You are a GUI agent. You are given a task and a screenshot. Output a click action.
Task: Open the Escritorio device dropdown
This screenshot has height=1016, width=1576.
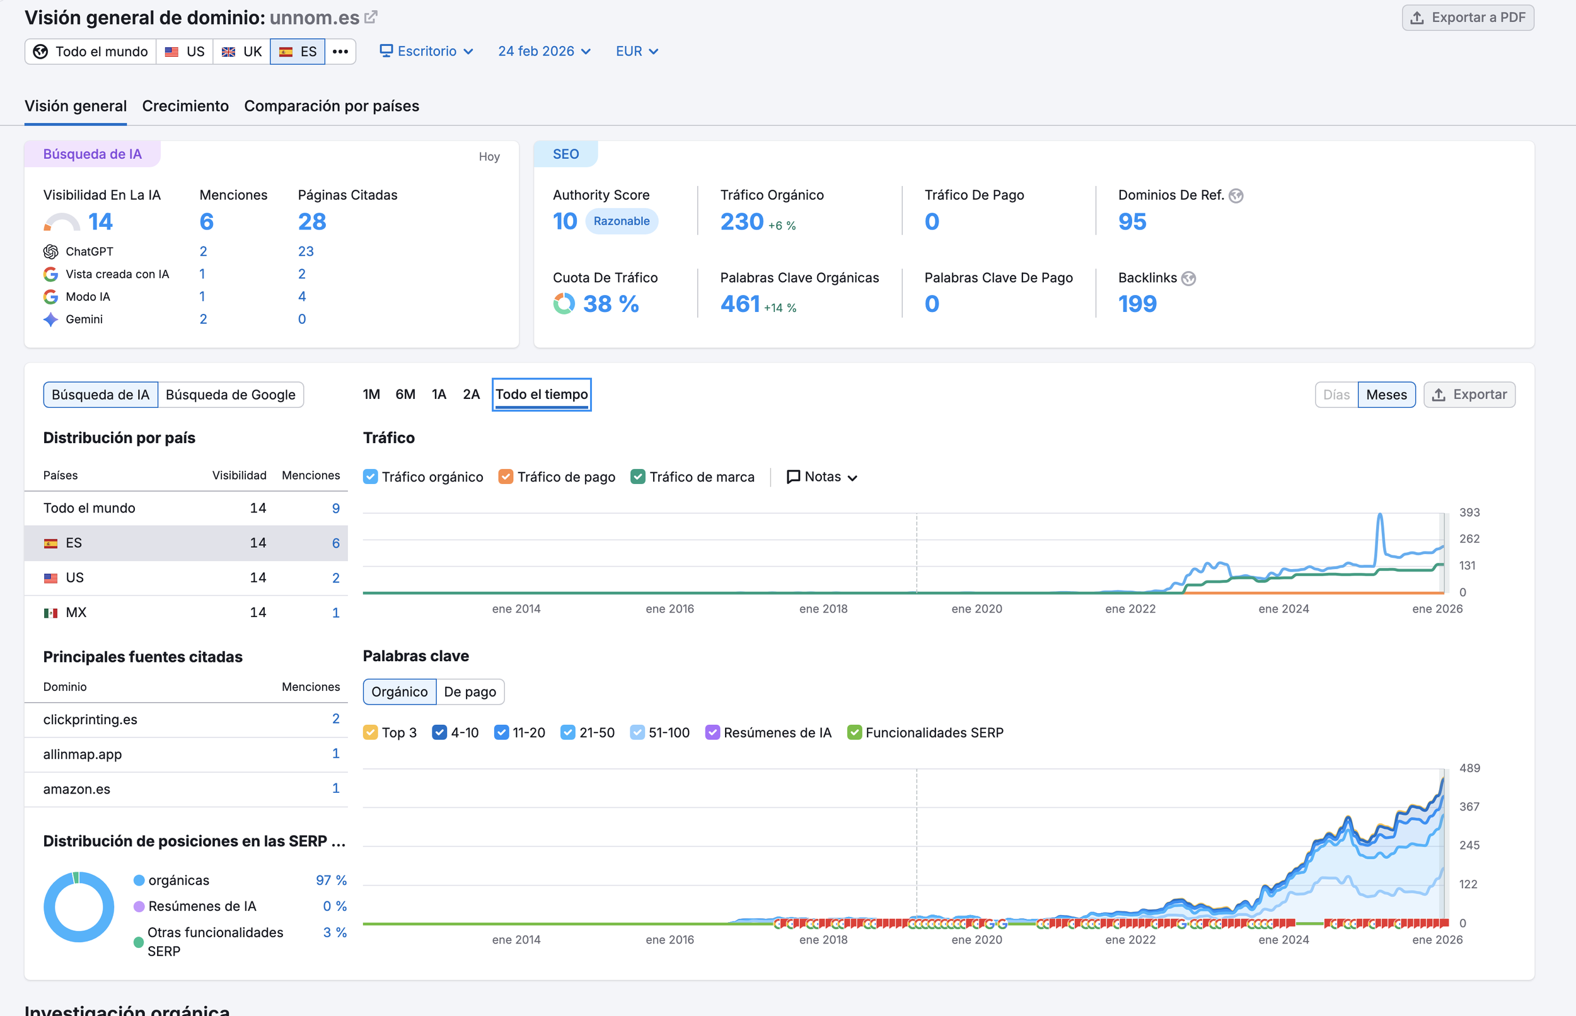pyautogui.click(x=427, y=52)
